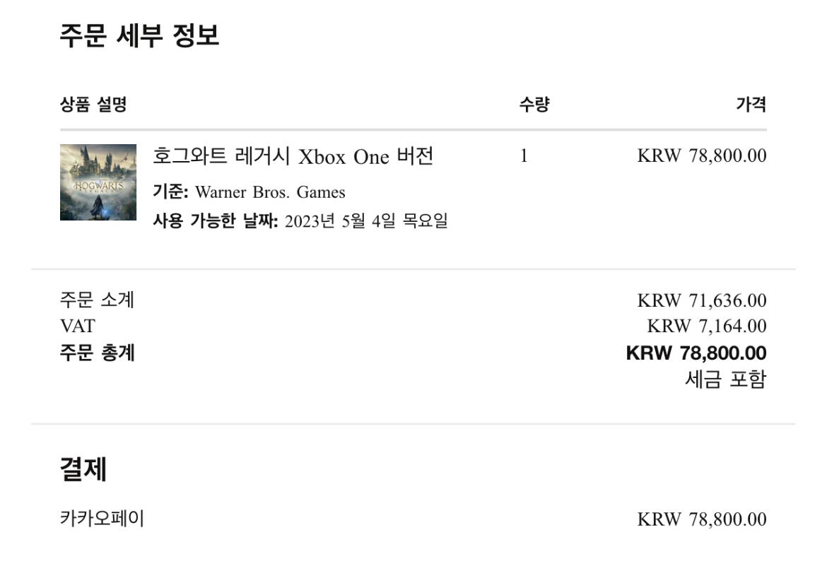
Task: Click the bold order total amount
Action: tap(696, 353)
